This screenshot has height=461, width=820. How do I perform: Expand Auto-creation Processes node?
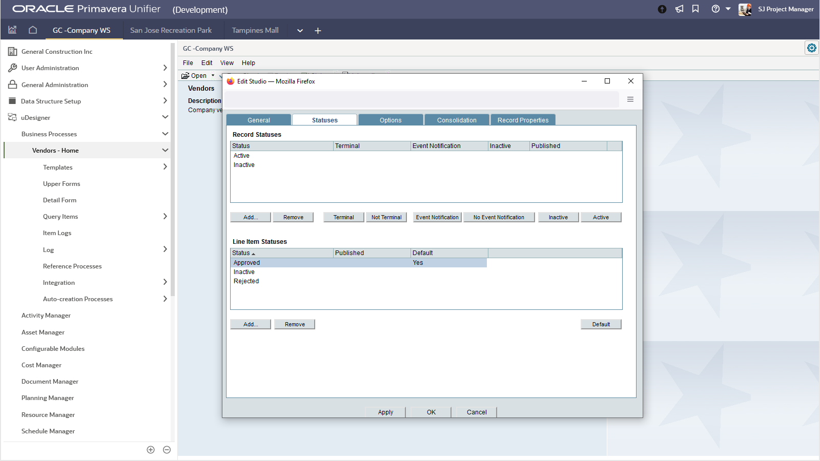tap(165, 299)
